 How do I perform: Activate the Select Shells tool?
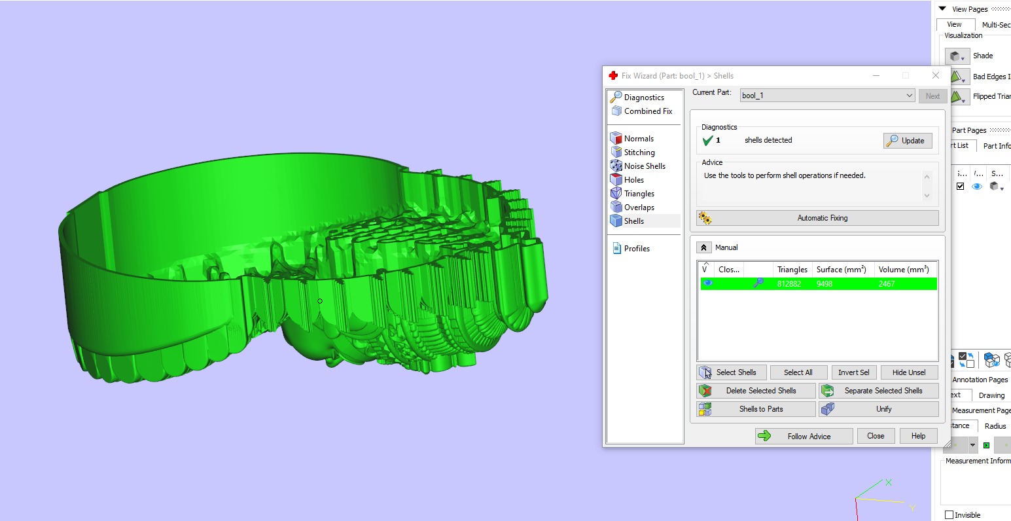(731, 372)
